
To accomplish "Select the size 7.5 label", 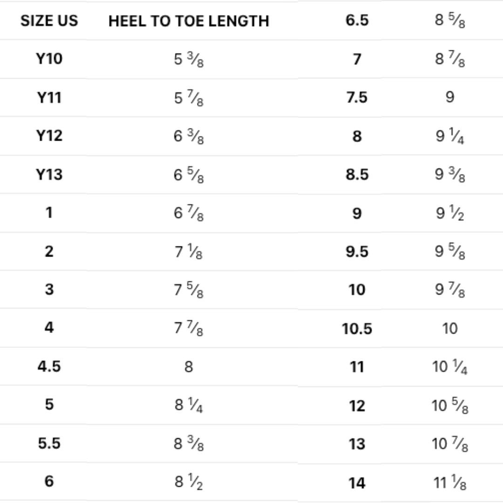I will point(357,97).
